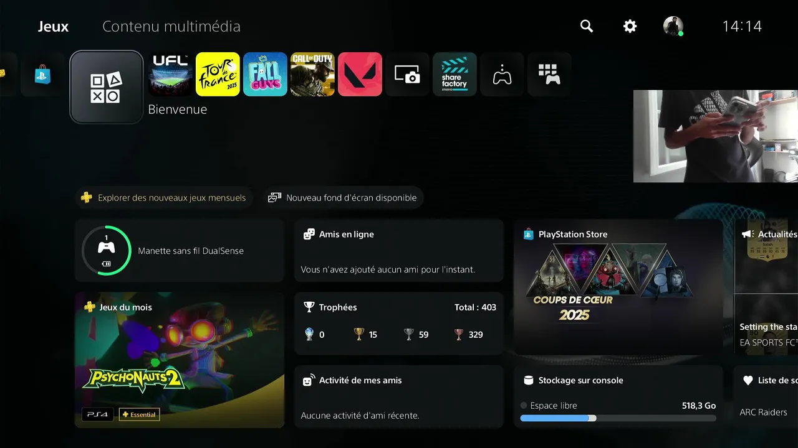The height and width of the screenshot is (448, 798).
Task: Open the wishlist heart card
Action: click(766, 396)
